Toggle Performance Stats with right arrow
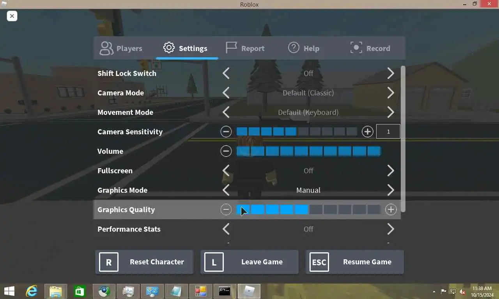 coord(391,229)
